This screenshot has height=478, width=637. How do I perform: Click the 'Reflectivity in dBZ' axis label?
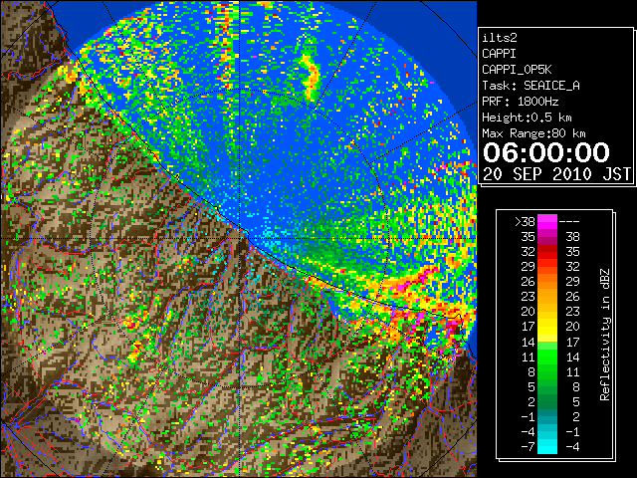[605, 335]
